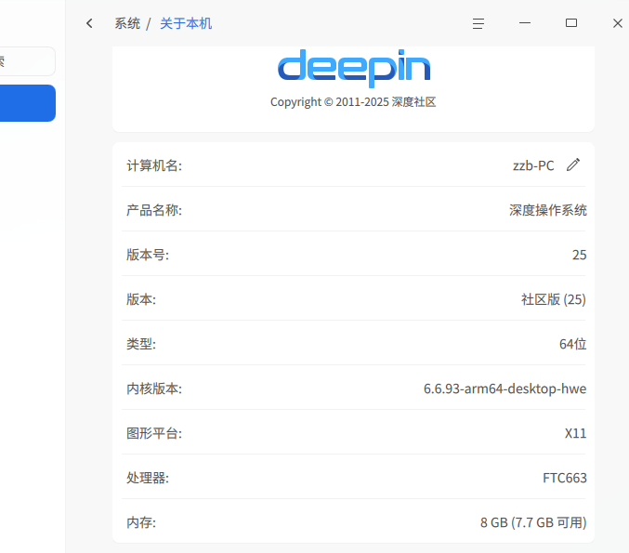Minimize the settings window
The height and width of the screenshot is (553, 629).
525,23
